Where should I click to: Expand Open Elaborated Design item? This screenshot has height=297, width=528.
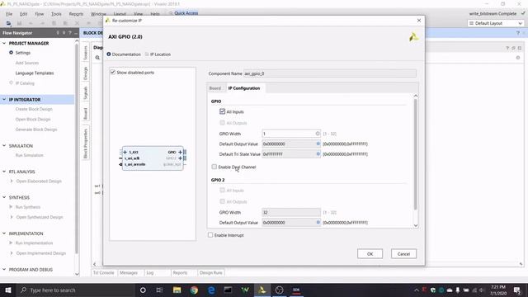tap(12, 181)
